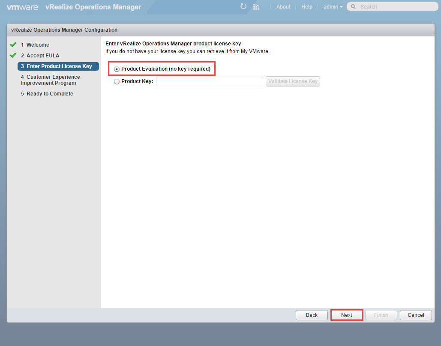Click the refresh icon in the top bar
Screen dimensions: 441x346
(x=243, y=7)
